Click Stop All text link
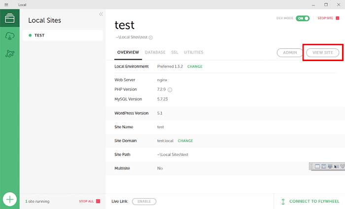Image resolution: width=345 pixels, height=209 pixels. pos(86,201)
